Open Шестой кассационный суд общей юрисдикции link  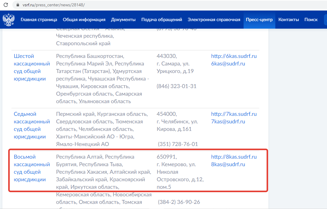click(32, 67)
